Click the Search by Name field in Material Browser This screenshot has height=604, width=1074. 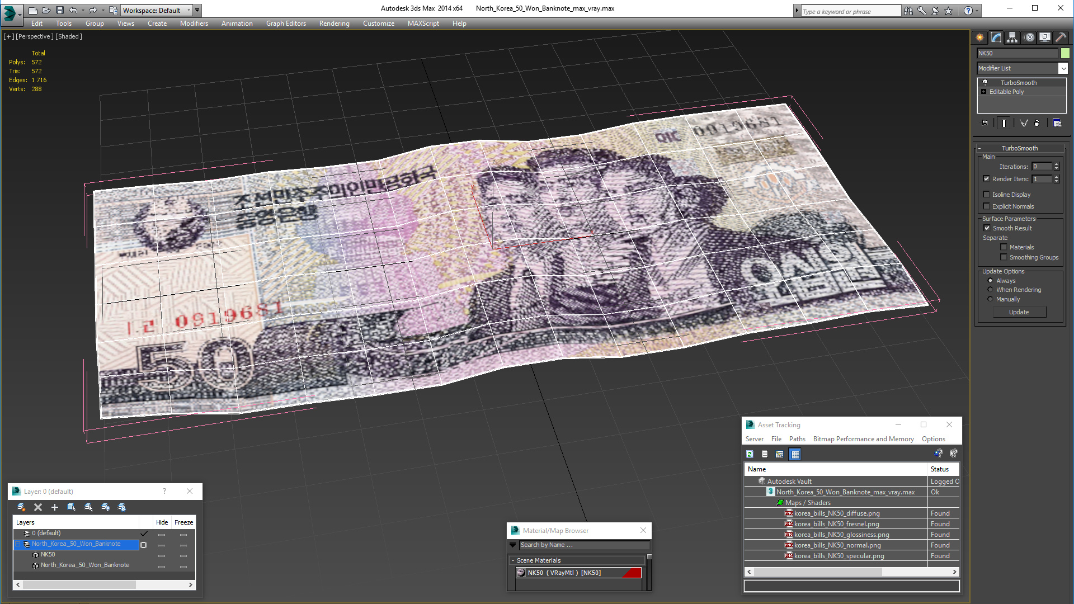584,545
